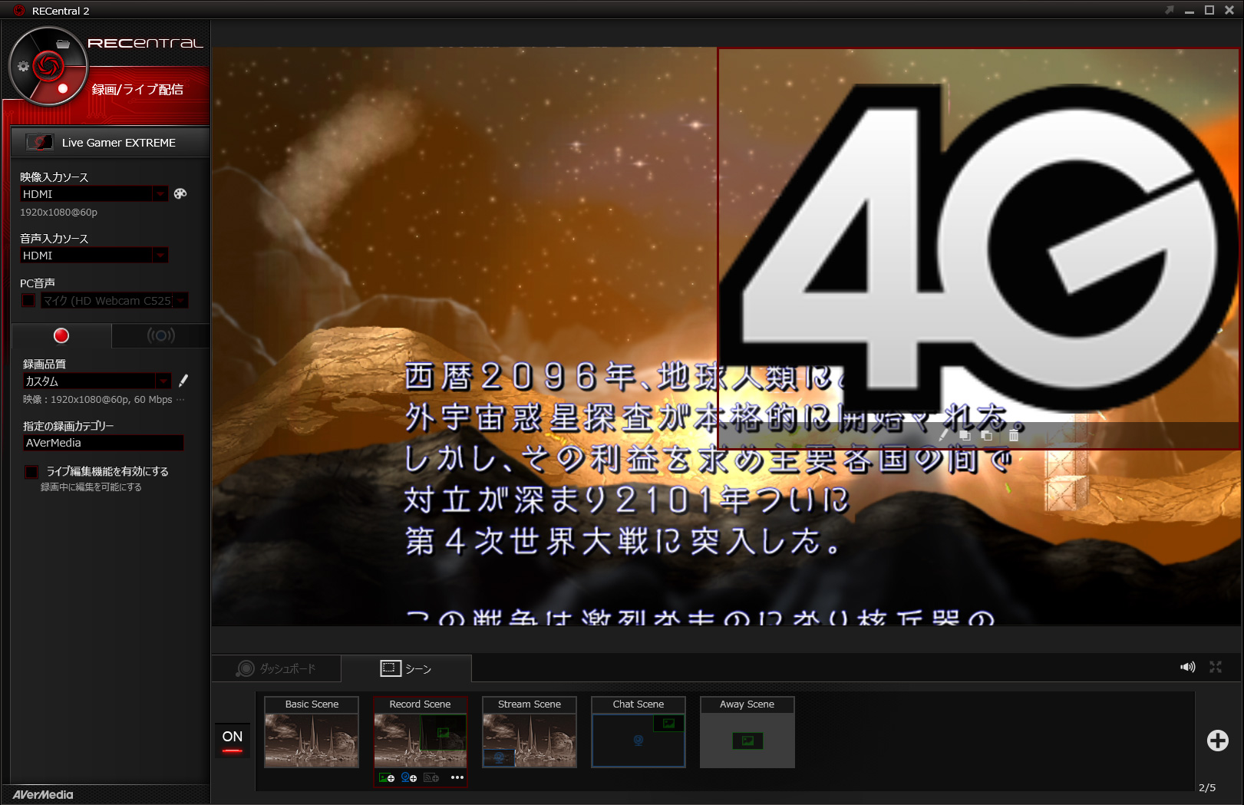Select the Stream Scene thumbnail
1244x805 pixels.
coord(530,732)
